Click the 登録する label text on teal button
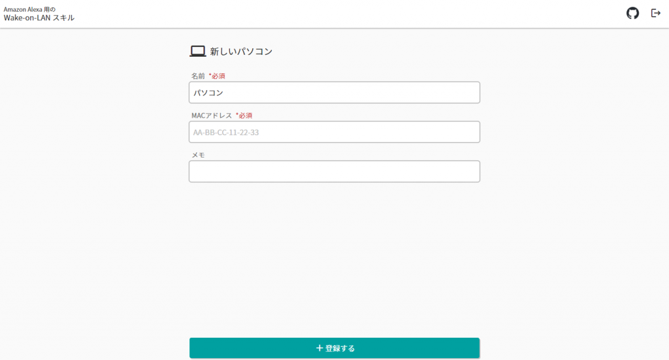This screenshot has height=360, width=669. point(340,348)
